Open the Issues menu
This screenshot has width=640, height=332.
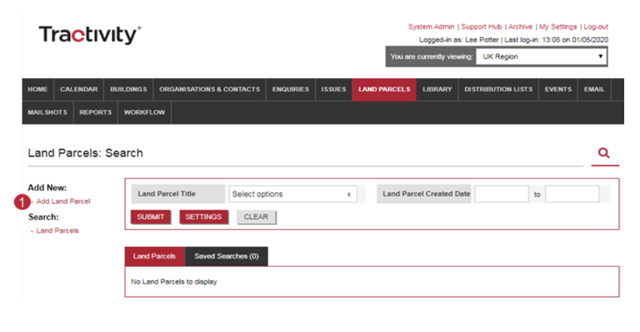tap(333, 89)
